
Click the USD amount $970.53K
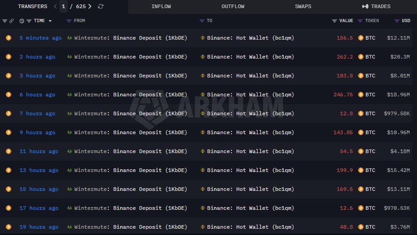397,208
